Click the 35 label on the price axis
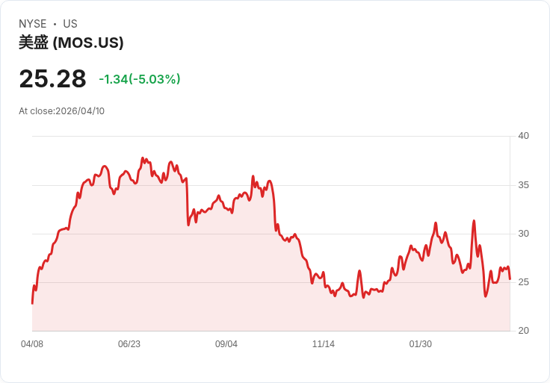The image size is (550, 383). [523, 185]
